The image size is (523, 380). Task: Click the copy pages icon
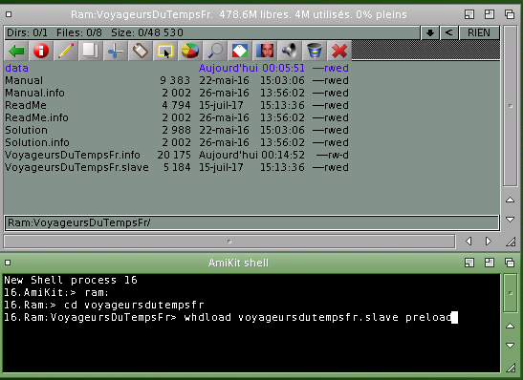coord(91,51)
